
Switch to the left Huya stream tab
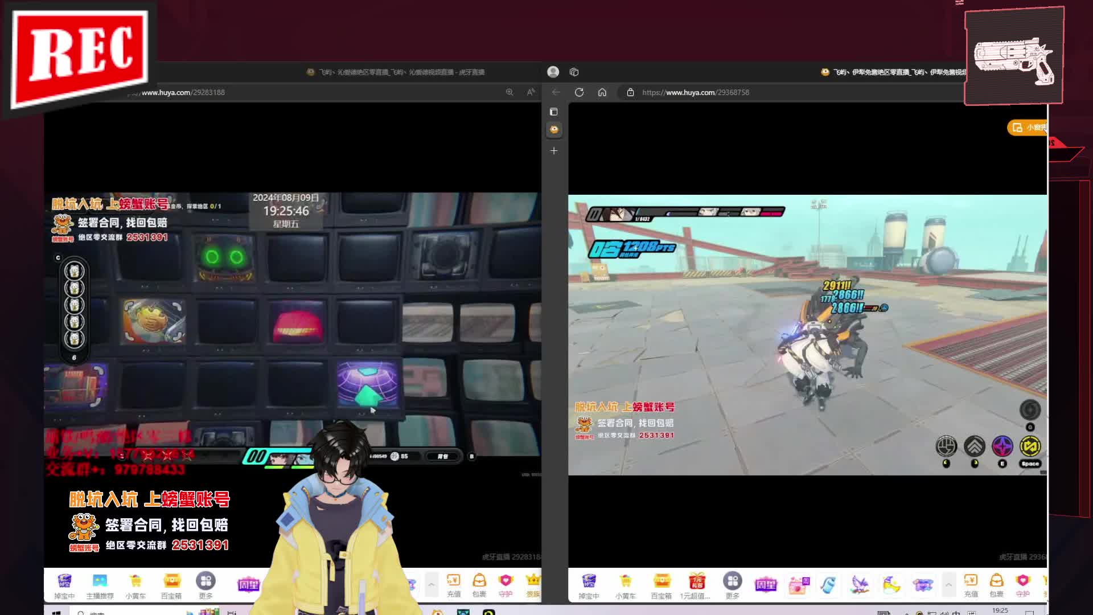tap(396, 72)
